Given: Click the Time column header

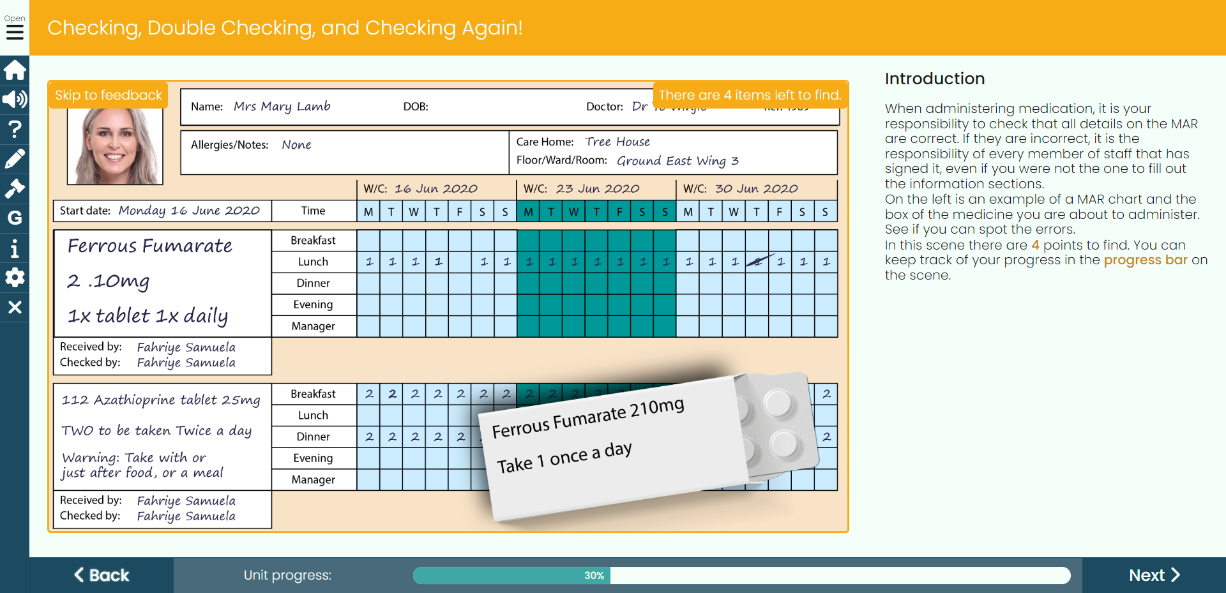Looking at the screenshot, I should tap(313, 211).
